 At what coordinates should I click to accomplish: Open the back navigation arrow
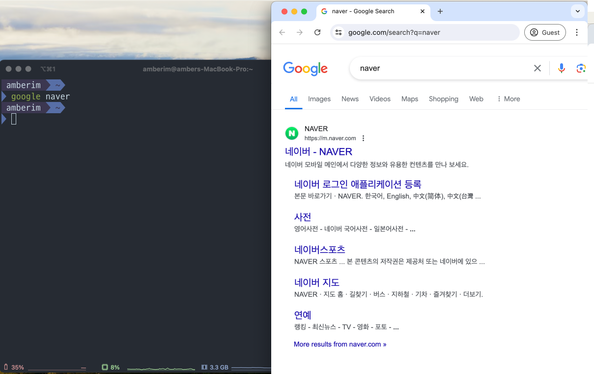282,32
